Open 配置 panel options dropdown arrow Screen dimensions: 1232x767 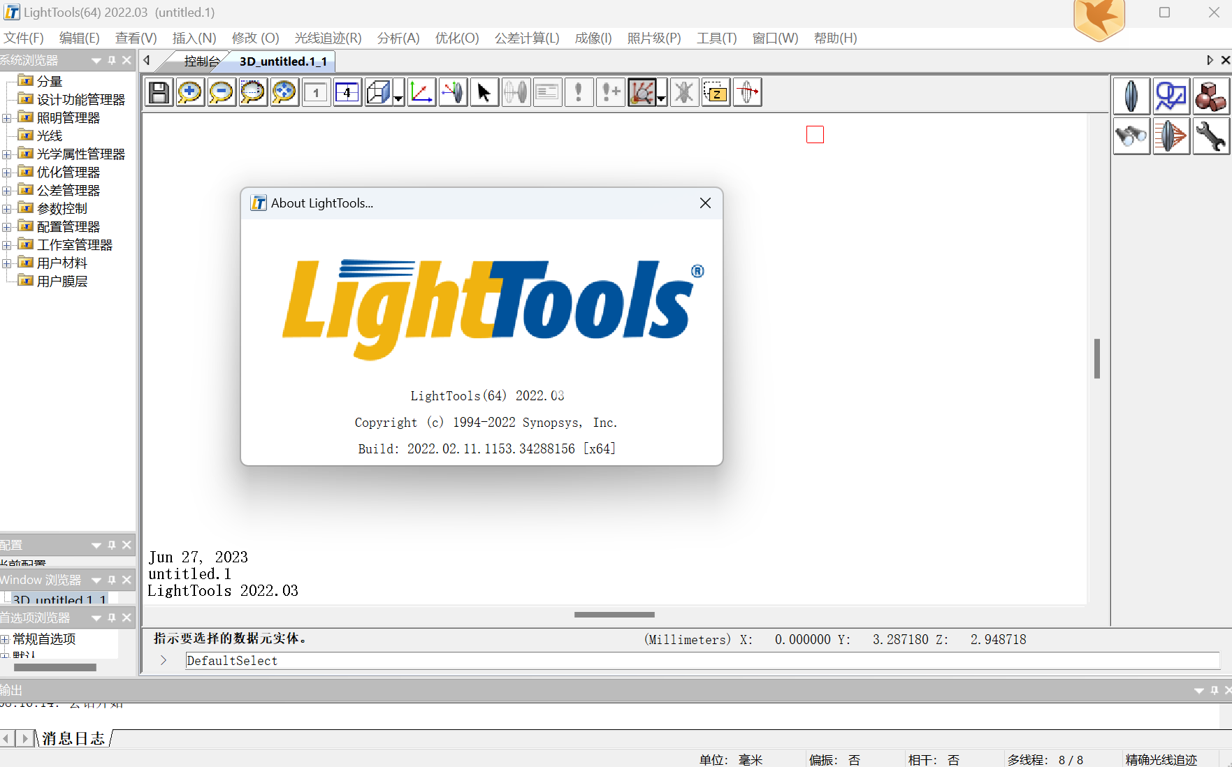click(x=96, y=545)
